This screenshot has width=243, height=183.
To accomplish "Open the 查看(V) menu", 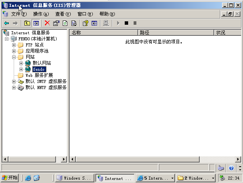I will 63,14.
